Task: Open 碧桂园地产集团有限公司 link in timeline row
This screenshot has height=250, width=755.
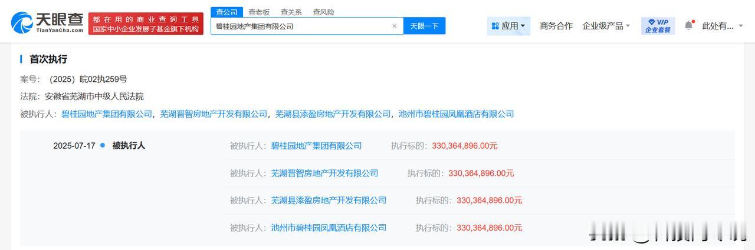Action: tap(316, 146)
